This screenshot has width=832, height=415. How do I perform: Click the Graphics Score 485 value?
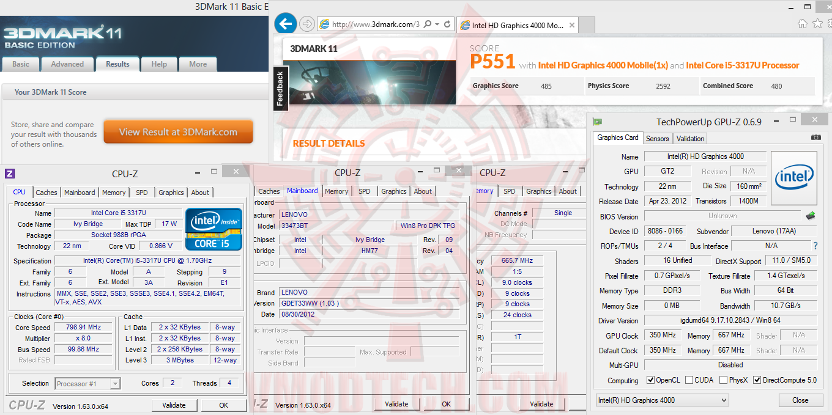click(546, 86)
